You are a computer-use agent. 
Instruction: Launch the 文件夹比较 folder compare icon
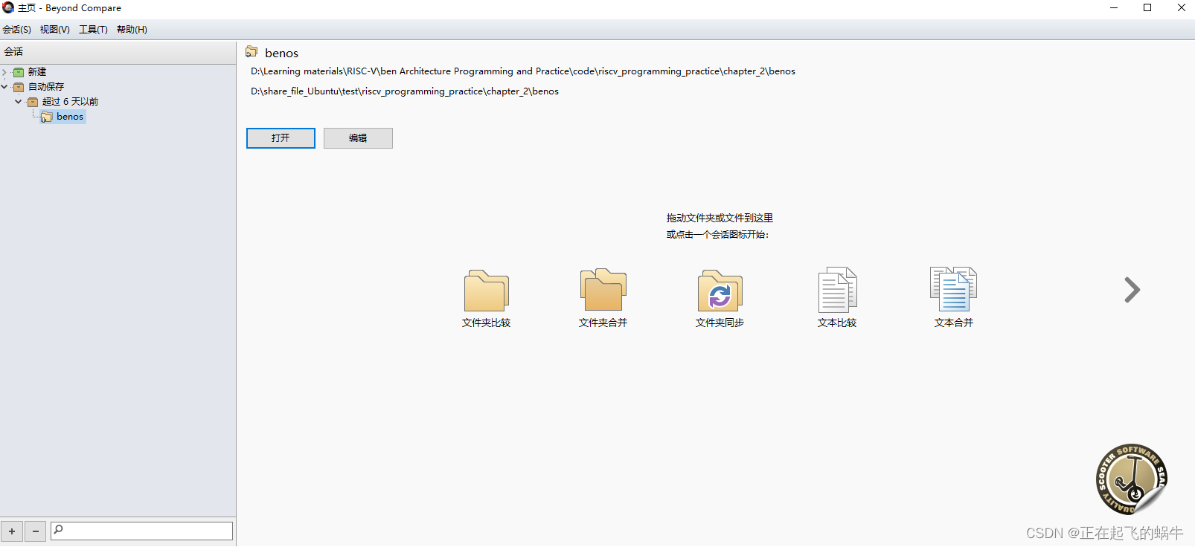[486, 291]
